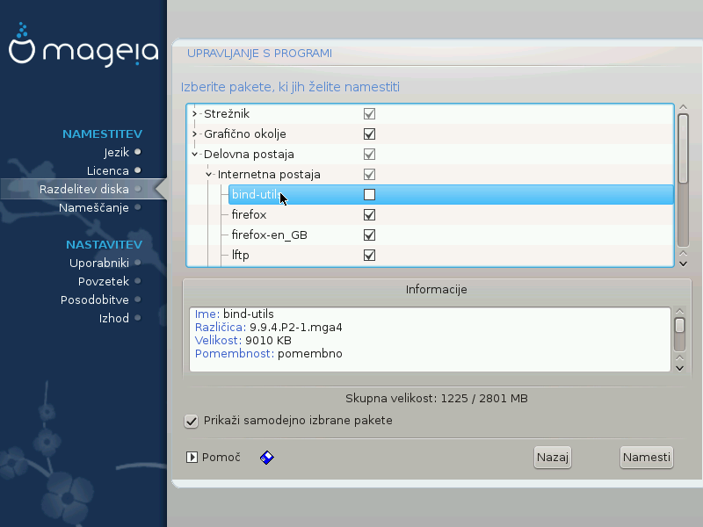Toggle the Strežnik group checkbox
Screen dimensions: 703x527
coord(369,114)
